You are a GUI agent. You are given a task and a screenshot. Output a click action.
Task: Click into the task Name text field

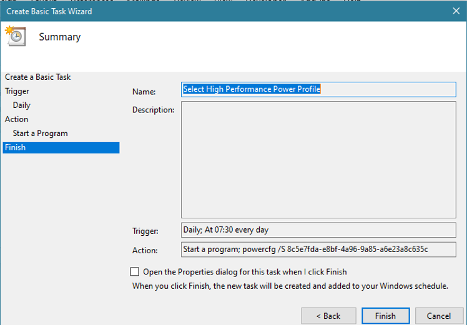[x=318, y=89]
